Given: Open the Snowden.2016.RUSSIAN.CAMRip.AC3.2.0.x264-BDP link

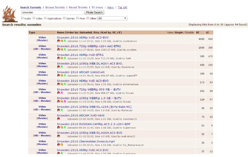Looking at the screenshot, I should click(x=94, y=124).
